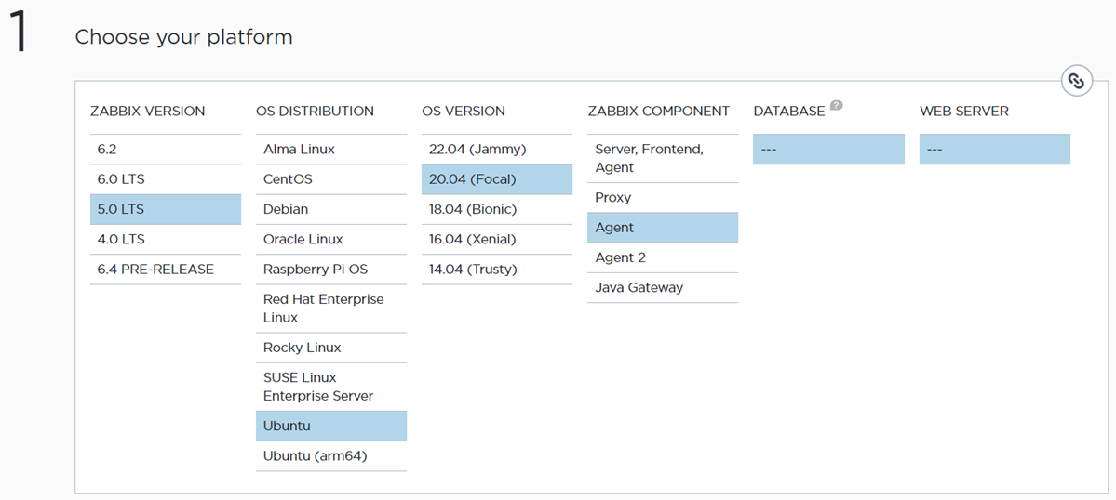This screenshot has height=500, width=1116.
Task: Select the Java Gateway component
Action: pos(663,288)
